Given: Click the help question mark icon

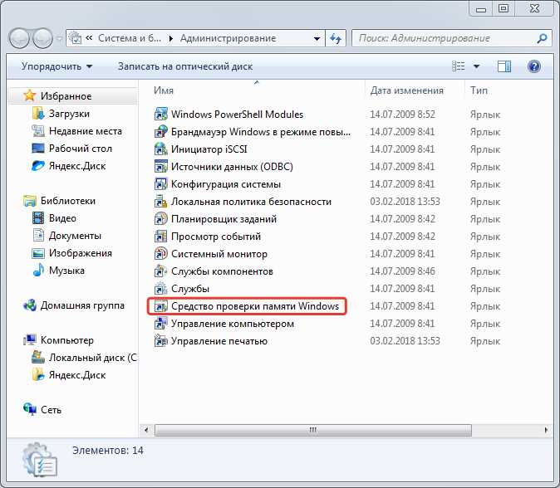Looking at the screenshot, I should point(534,66).
